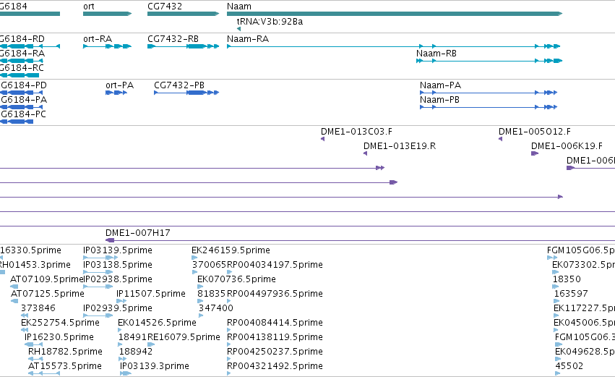Screen dimensions: 615x377
Task: Click the 163597 feature label
Action: coord(571,294)
